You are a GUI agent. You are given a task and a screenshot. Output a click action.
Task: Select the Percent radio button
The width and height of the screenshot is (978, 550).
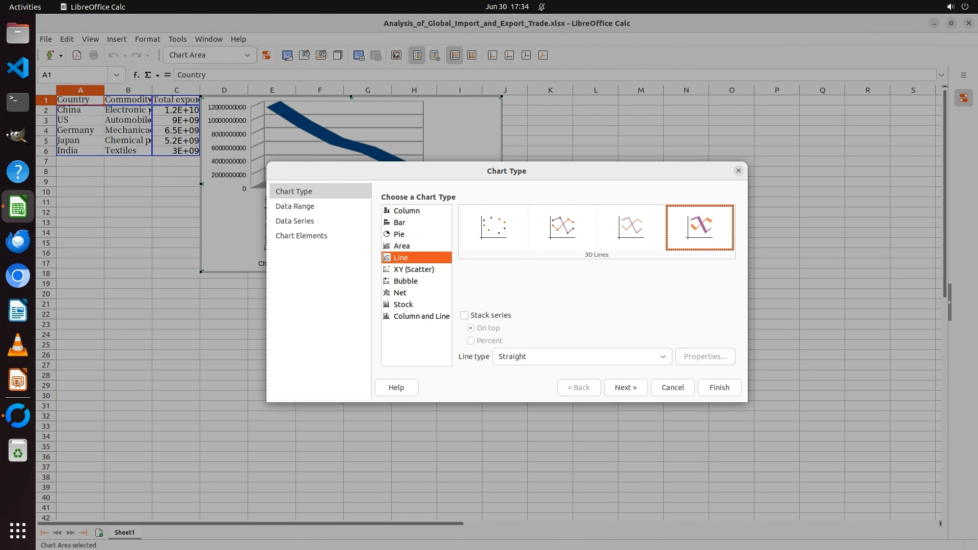pyautogui.click(x=471, y=341)
